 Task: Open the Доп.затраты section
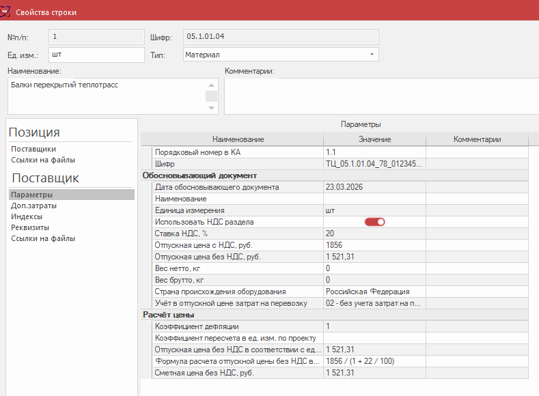point(33,206)
